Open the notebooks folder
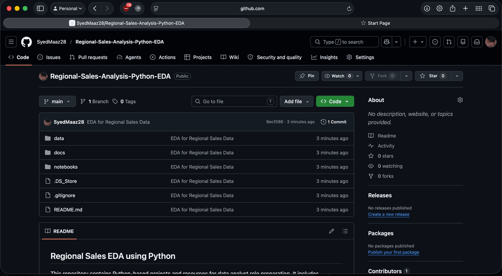The height and width of the screenshot is (276, 502). point(66,167)
